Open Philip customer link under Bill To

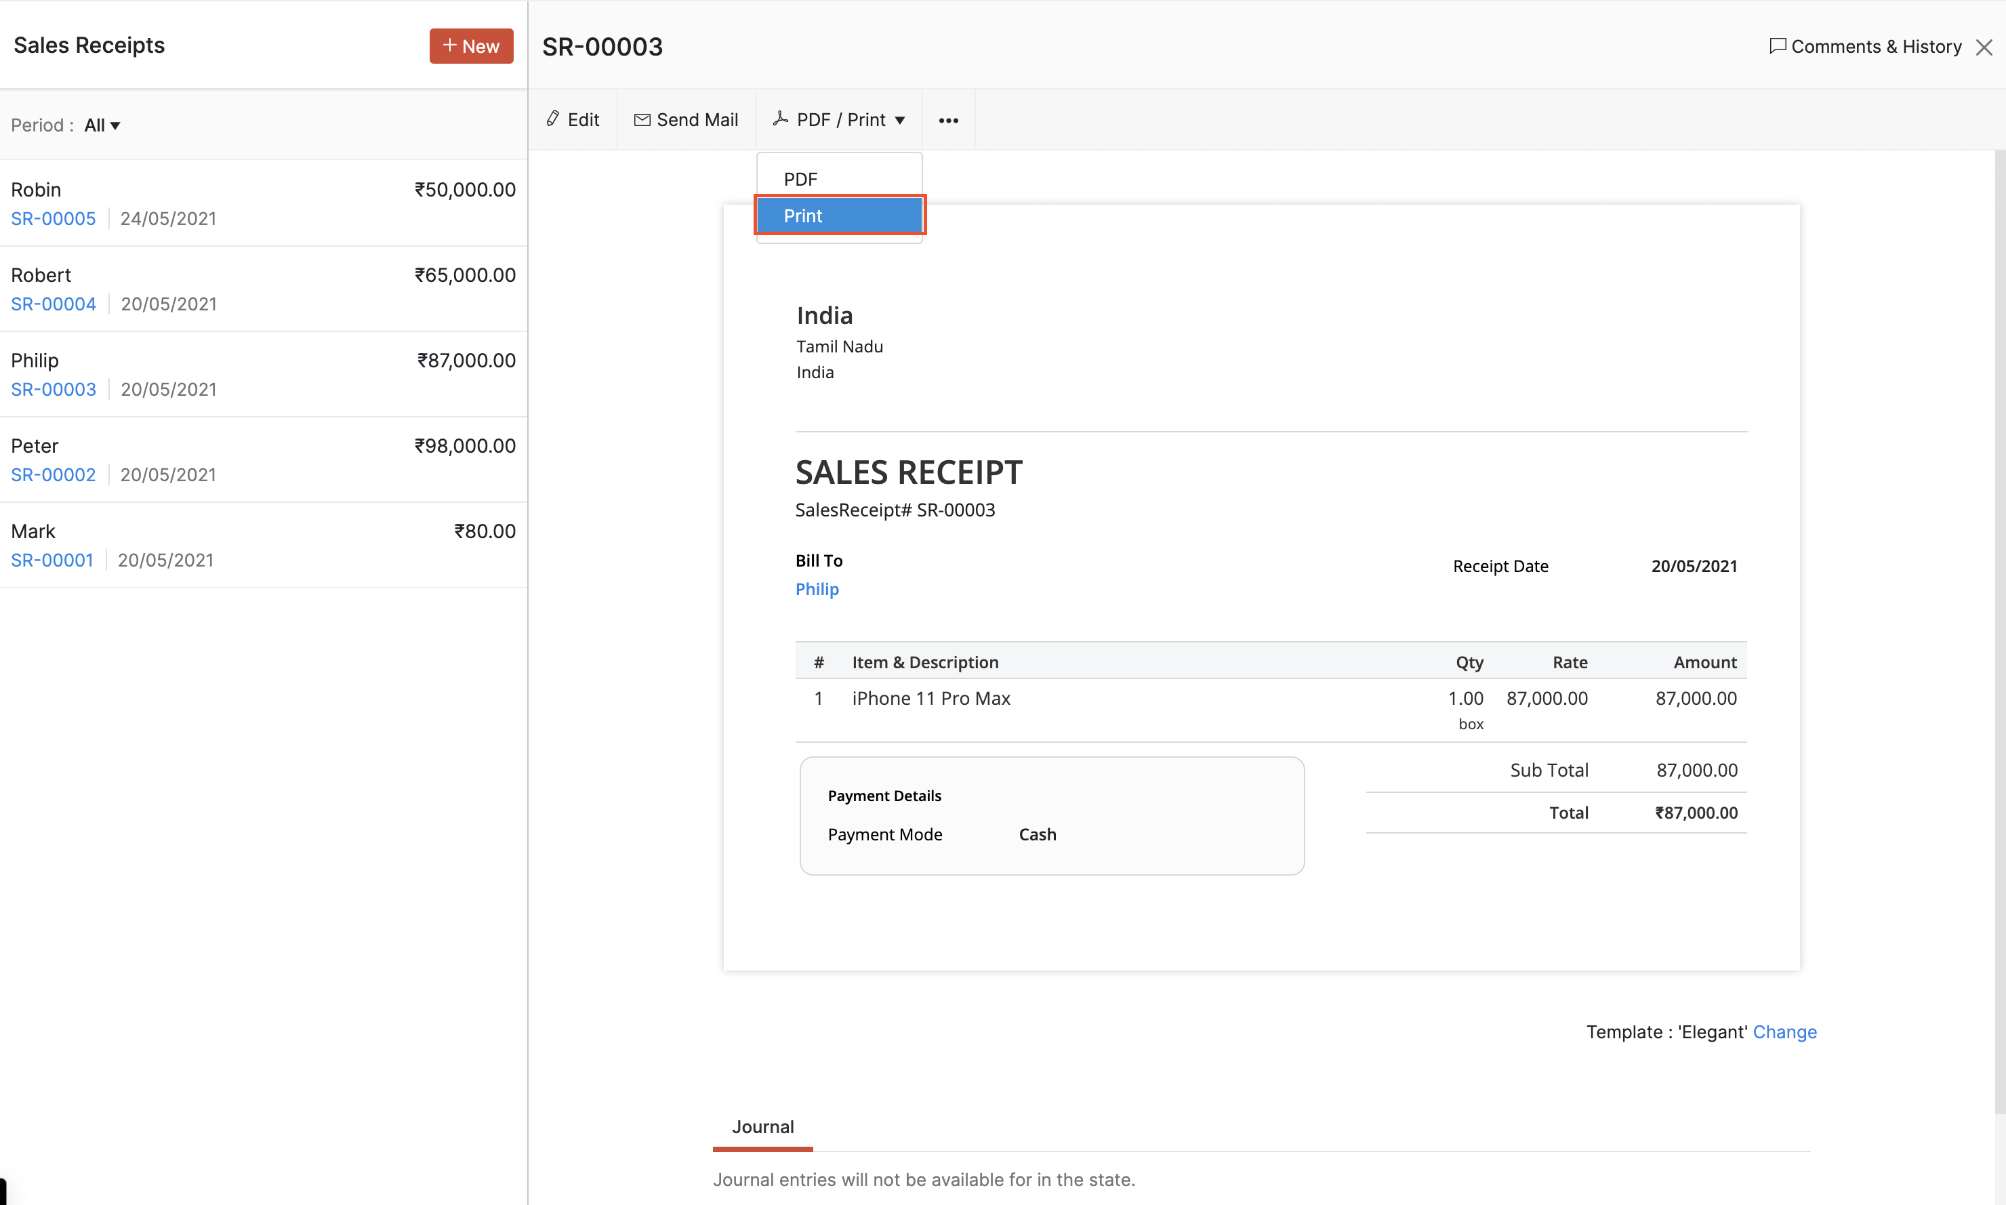817,589
